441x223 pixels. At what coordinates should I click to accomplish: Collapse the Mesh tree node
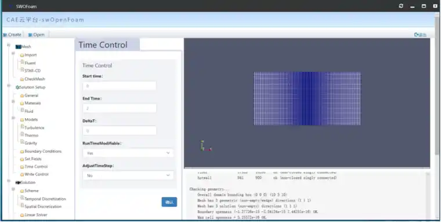(x=9, y=45)
